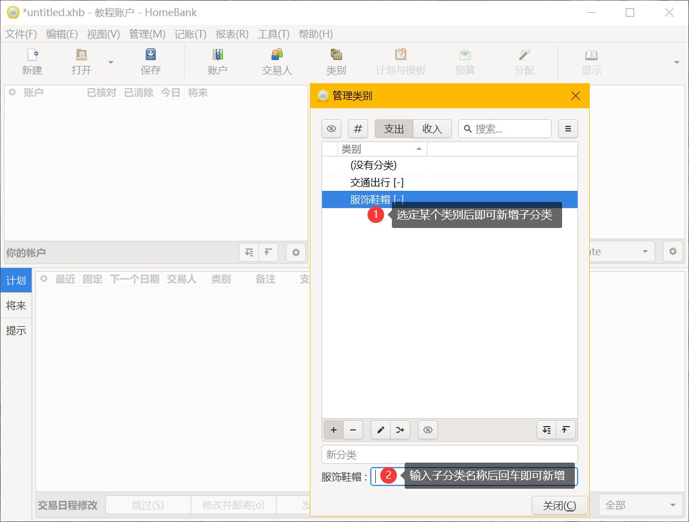The width and height of the screenshot is (689, 522).
Task: Expand the 全部 dropdown at bottom right
Action: [640, 505]
